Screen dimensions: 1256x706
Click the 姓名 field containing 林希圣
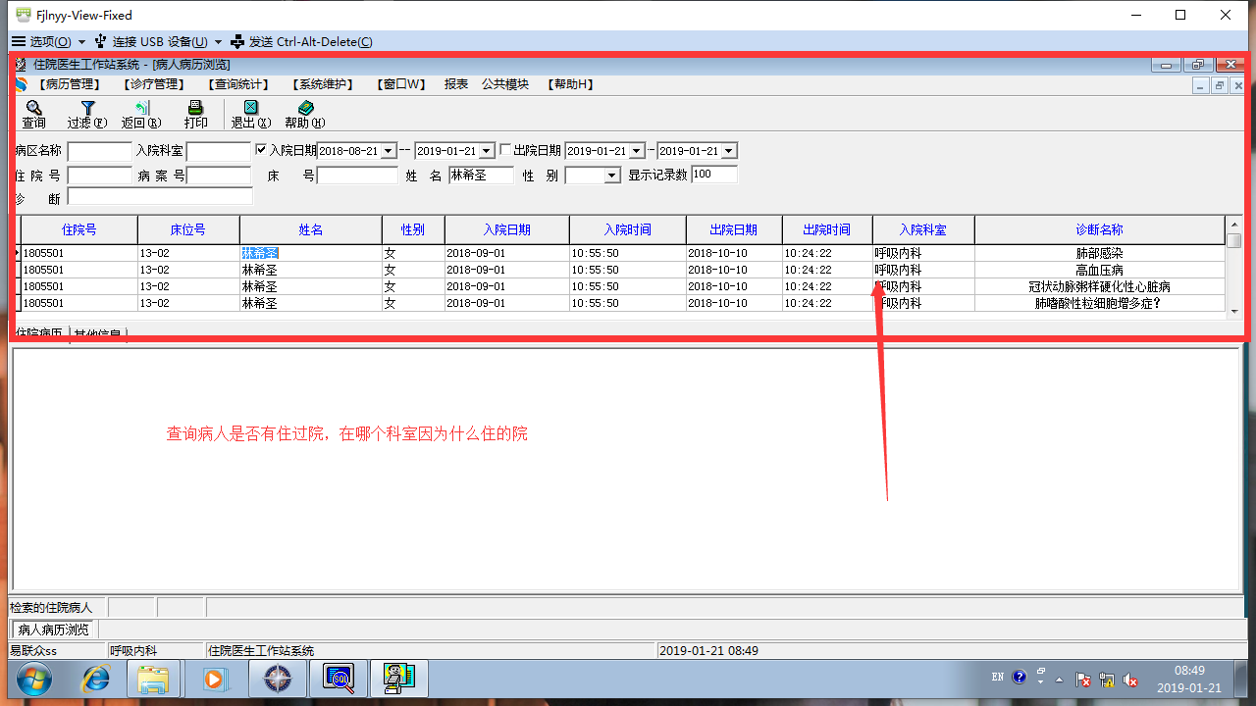(481, 175)
